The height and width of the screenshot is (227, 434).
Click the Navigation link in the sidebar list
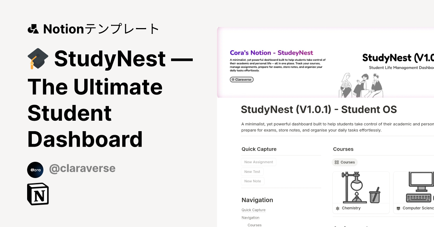(x=250, y=218)
